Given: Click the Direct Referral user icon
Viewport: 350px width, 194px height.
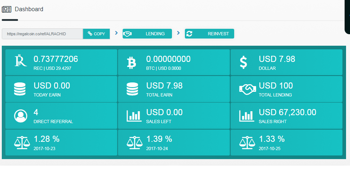Looking at the screenshot, I should coord(21,116).
